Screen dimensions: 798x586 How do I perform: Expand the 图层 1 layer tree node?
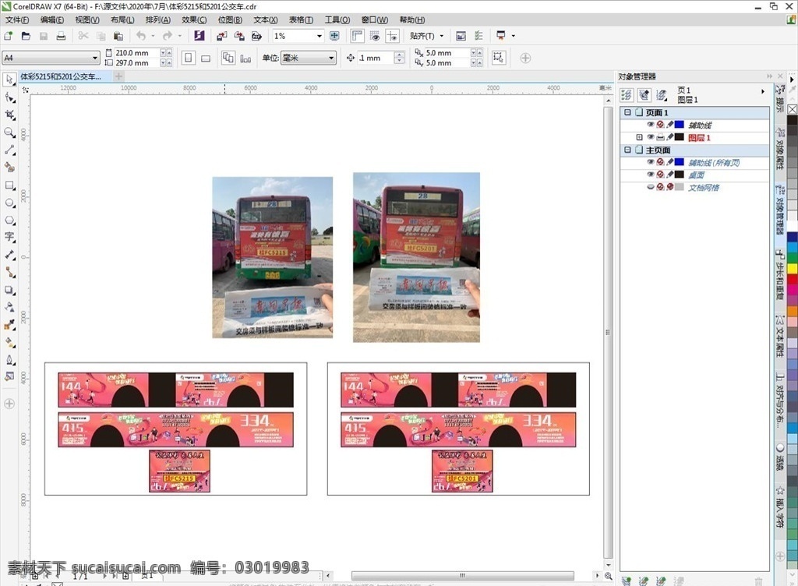639,137
